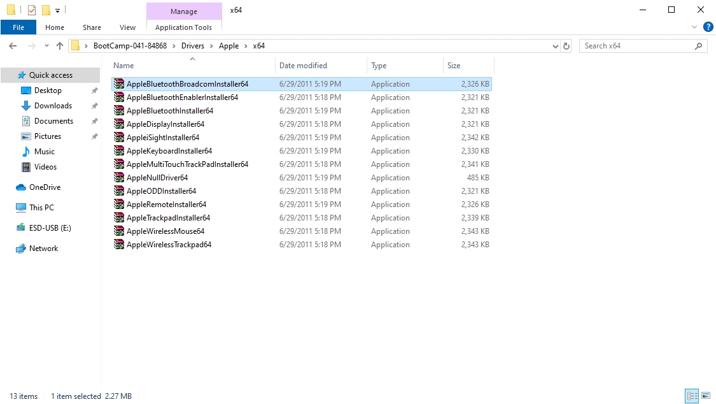Viewport: 716px width, 404px height.
Task: Click the 485 KB size cell
Action: 477,177
